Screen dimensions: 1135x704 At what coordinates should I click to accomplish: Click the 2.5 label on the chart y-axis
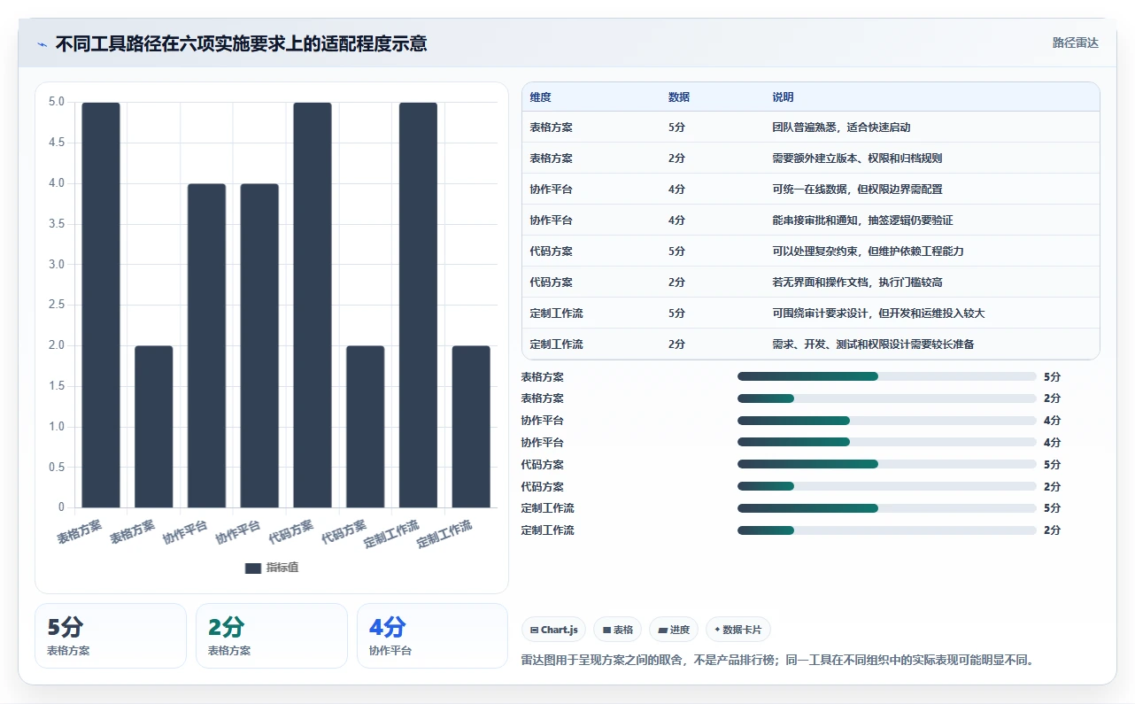[57, 305]
